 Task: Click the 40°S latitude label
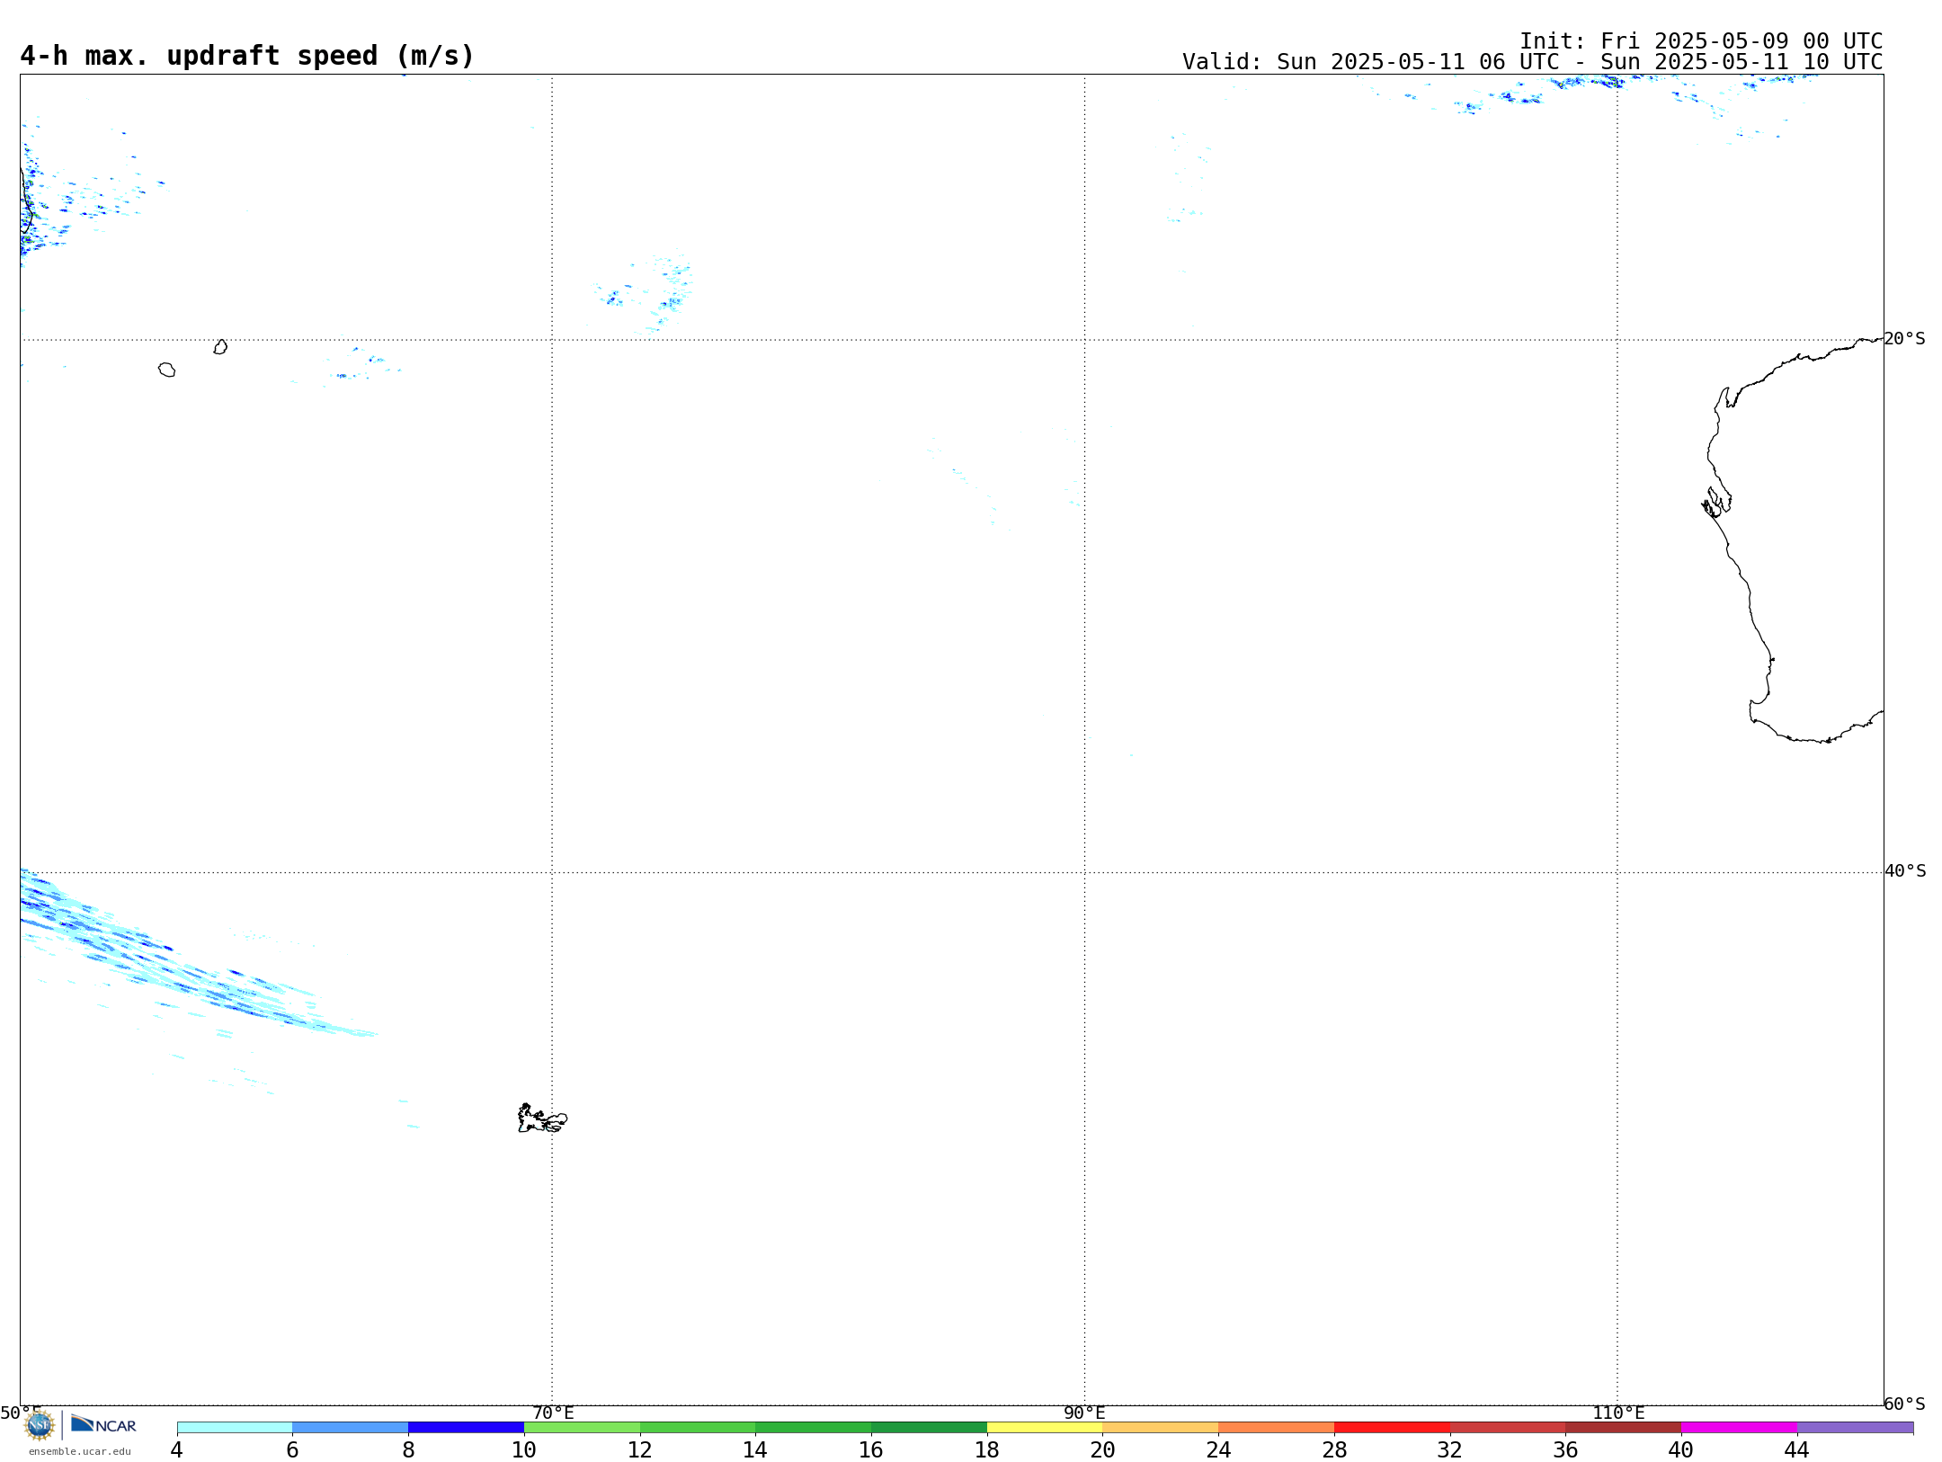(x=1905, y=871)
